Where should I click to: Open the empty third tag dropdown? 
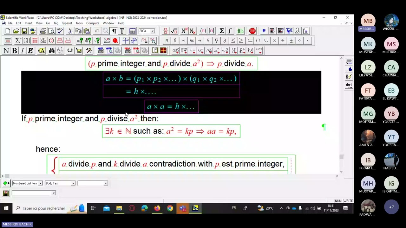106,183
